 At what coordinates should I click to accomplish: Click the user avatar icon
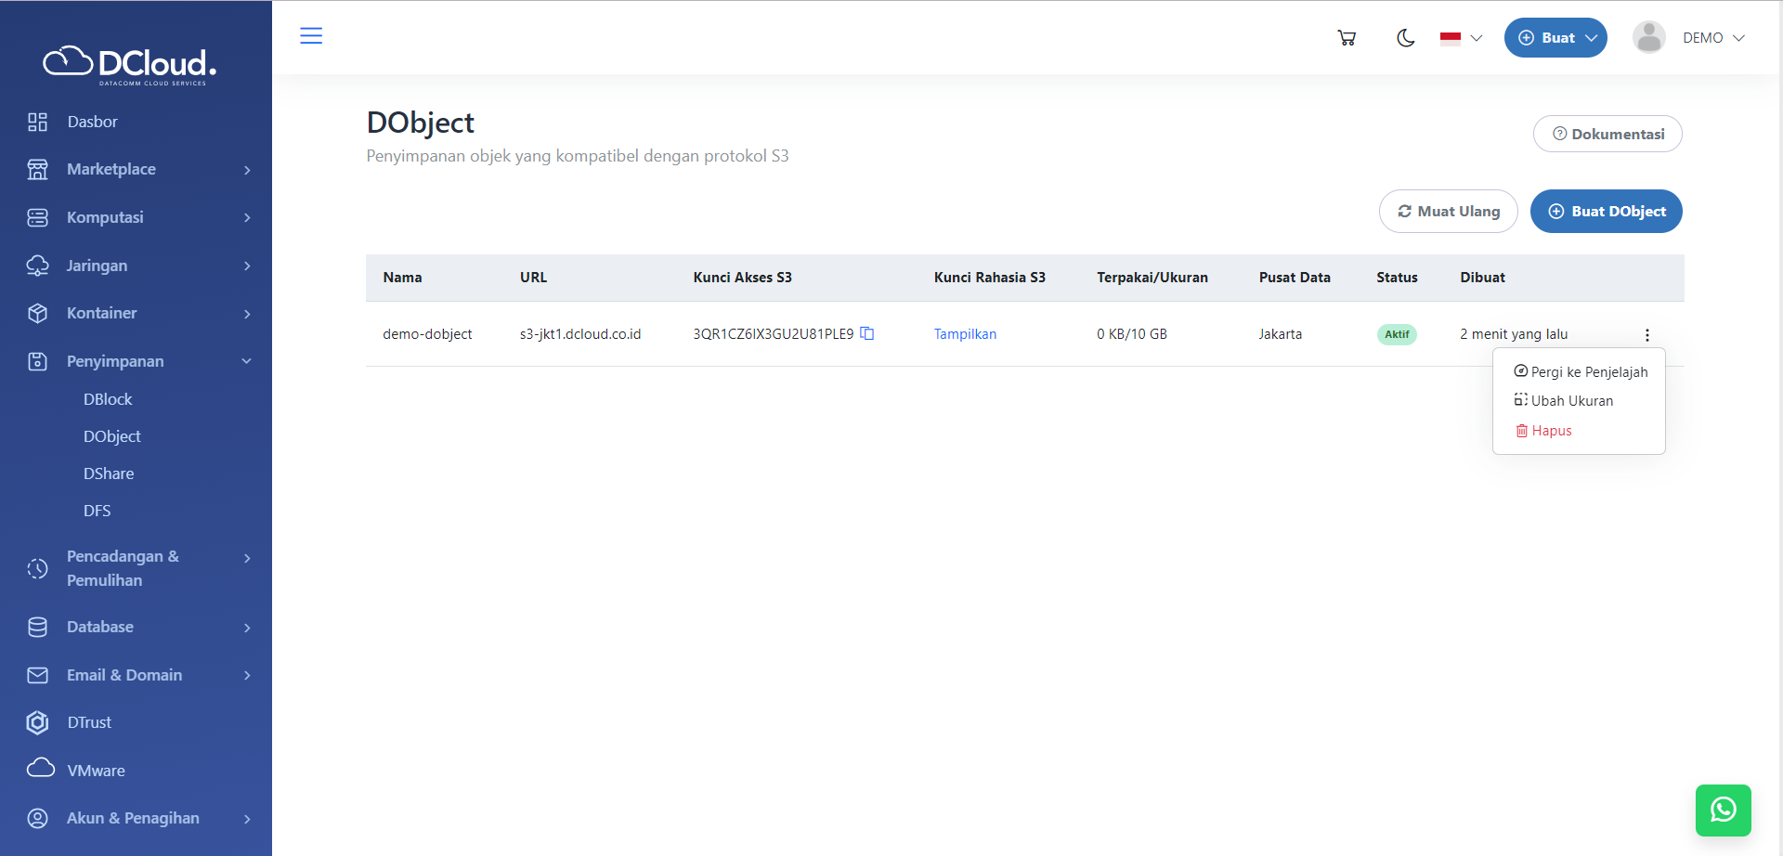pos(1648,38)
